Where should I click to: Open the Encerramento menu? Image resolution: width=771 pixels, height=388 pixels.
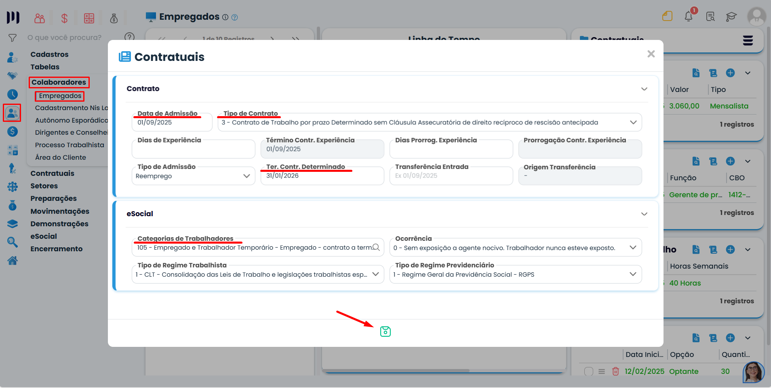point(56,249)
